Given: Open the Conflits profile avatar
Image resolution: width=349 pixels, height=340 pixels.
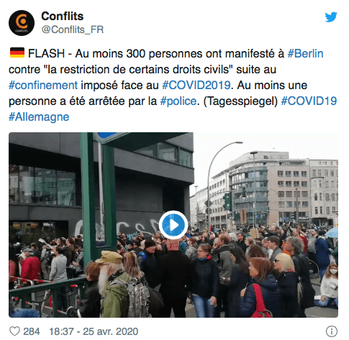Looking at the screenshot, I should coord(22,23).
